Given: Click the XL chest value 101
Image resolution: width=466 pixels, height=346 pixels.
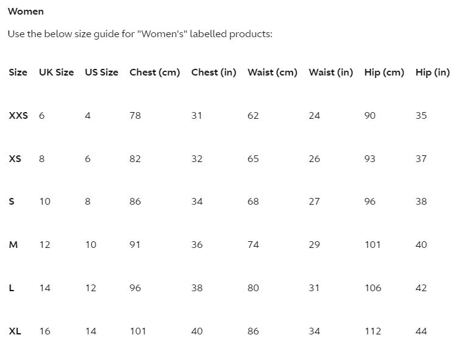Looking at the screenshot, I should tap(138, 331).
